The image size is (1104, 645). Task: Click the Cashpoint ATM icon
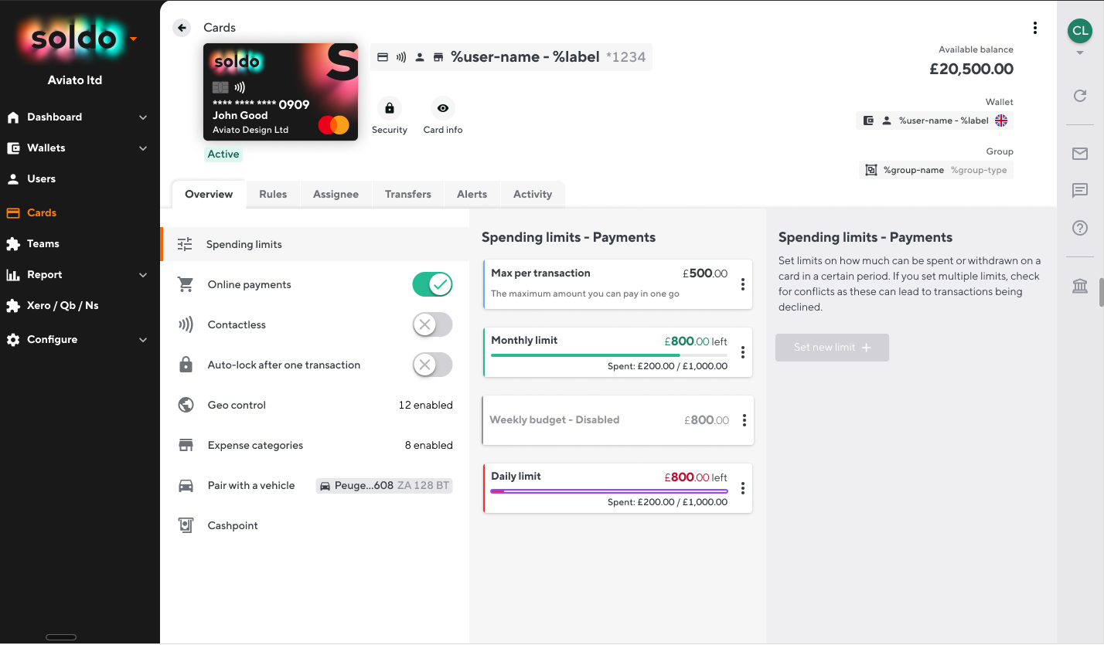(186, 525)
